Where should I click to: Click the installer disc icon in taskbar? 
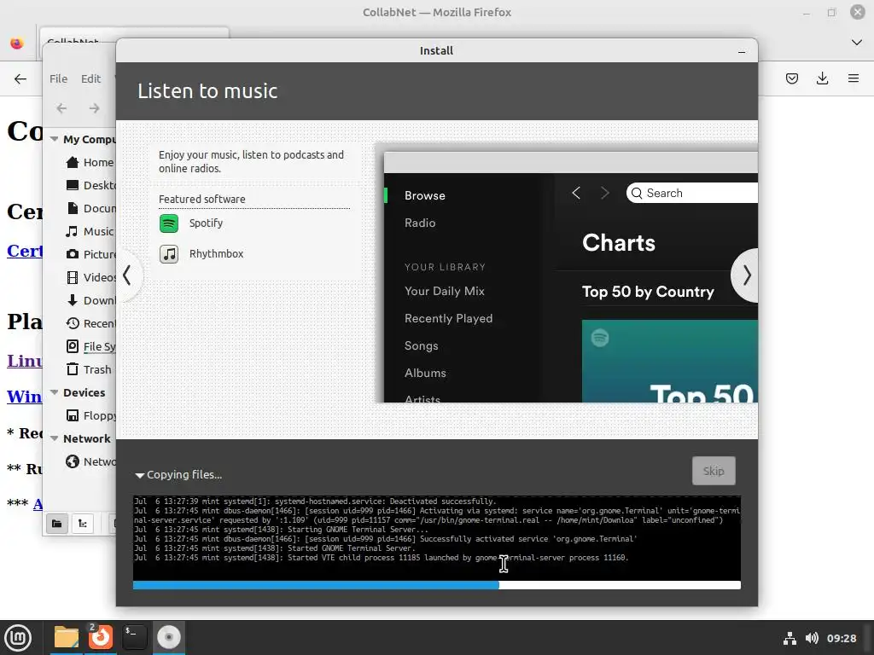pyautogui.click(x=169, y=637)
